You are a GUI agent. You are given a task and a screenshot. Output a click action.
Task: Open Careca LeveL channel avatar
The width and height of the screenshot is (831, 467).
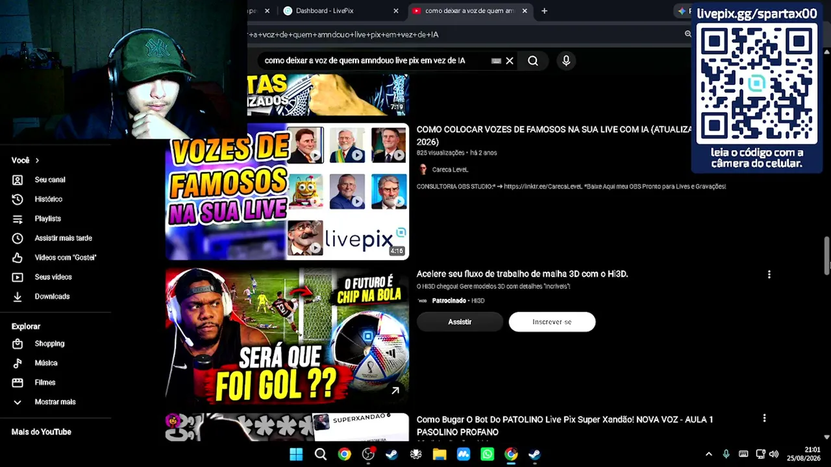pyautogui.click(x=423, y=169)
